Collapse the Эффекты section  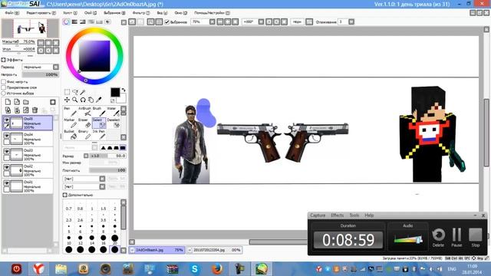tap(3, 60)
